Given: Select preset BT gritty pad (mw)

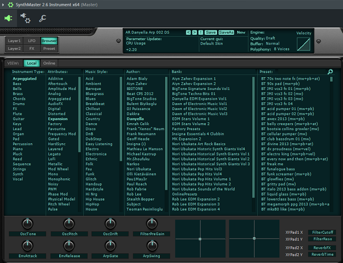Looking at the screenshot, I should tap(278, 184).
